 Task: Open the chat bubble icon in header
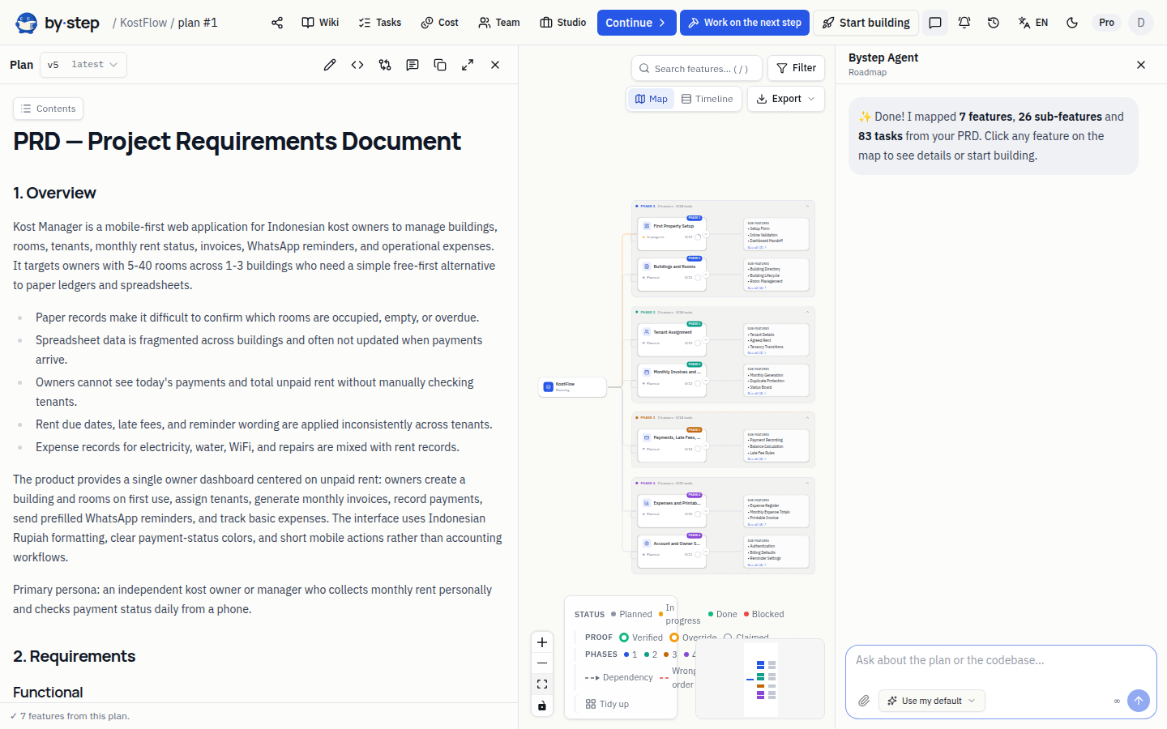pos(935,23)
